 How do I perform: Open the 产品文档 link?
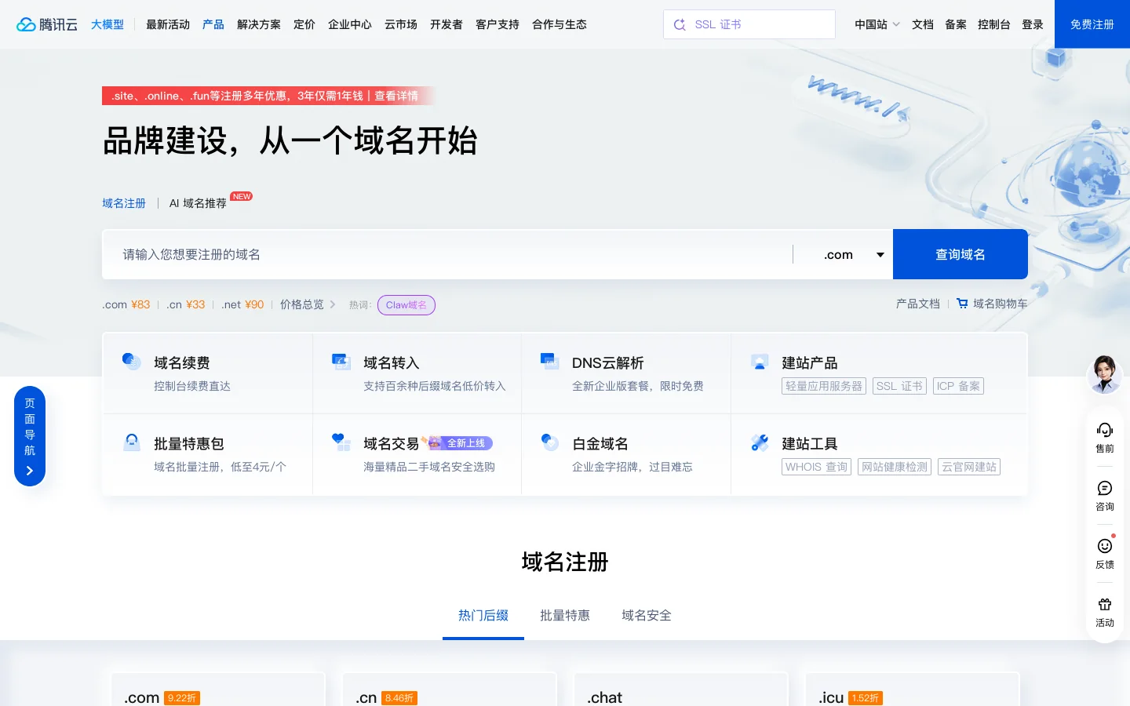[x=918, y=304]
